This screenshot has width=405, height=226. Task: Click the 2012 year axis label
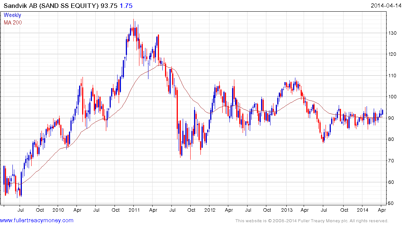click(210, 210)
